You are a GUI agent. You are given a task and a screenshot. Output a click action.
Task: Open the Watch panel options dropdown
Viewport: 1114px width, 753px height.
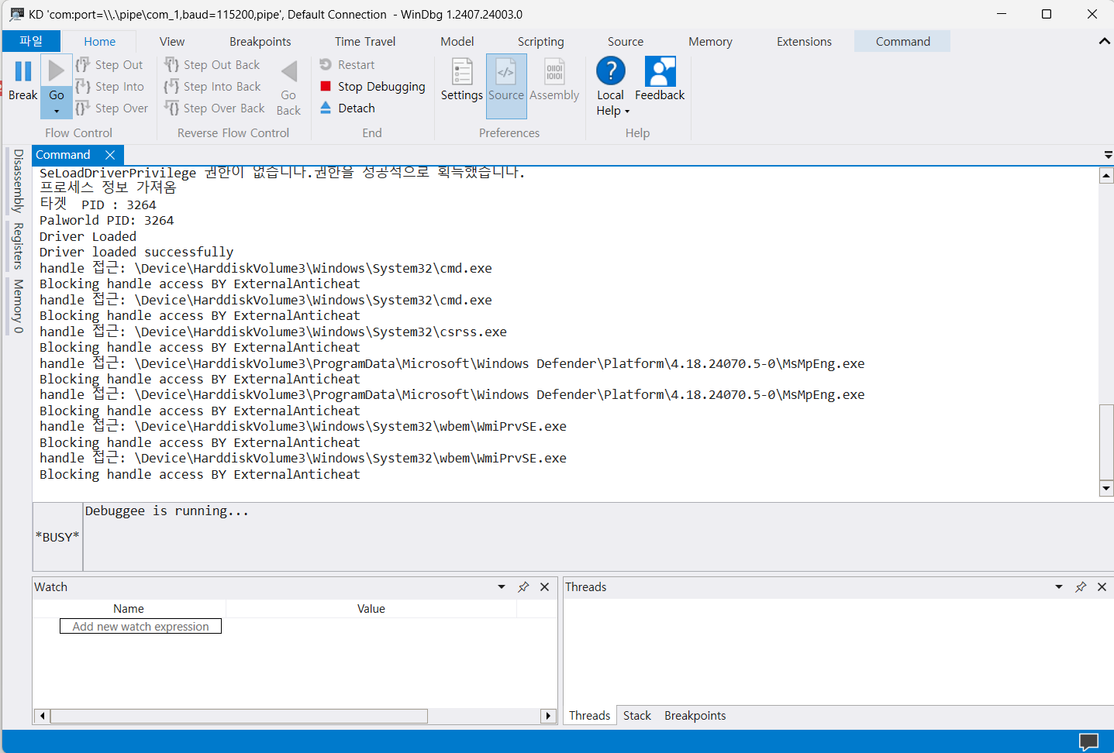click(x=502, y=587)
